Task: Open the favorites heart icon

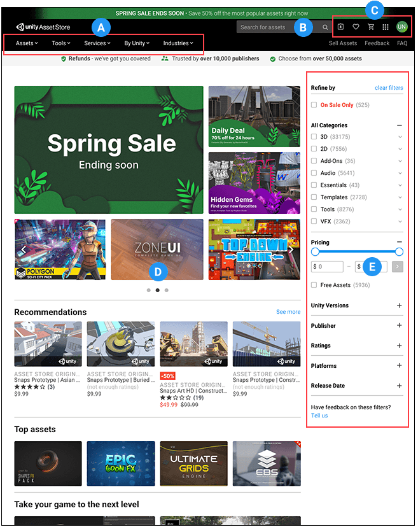Action: click(x=356, y=27)
